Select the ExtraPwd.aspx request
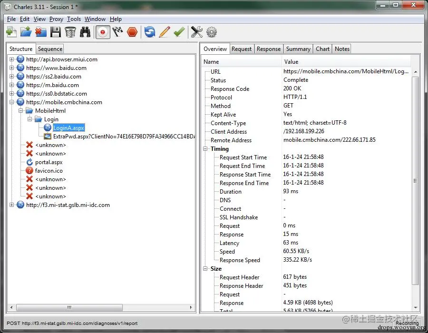428x333 pixels. [x=124, y=136]
